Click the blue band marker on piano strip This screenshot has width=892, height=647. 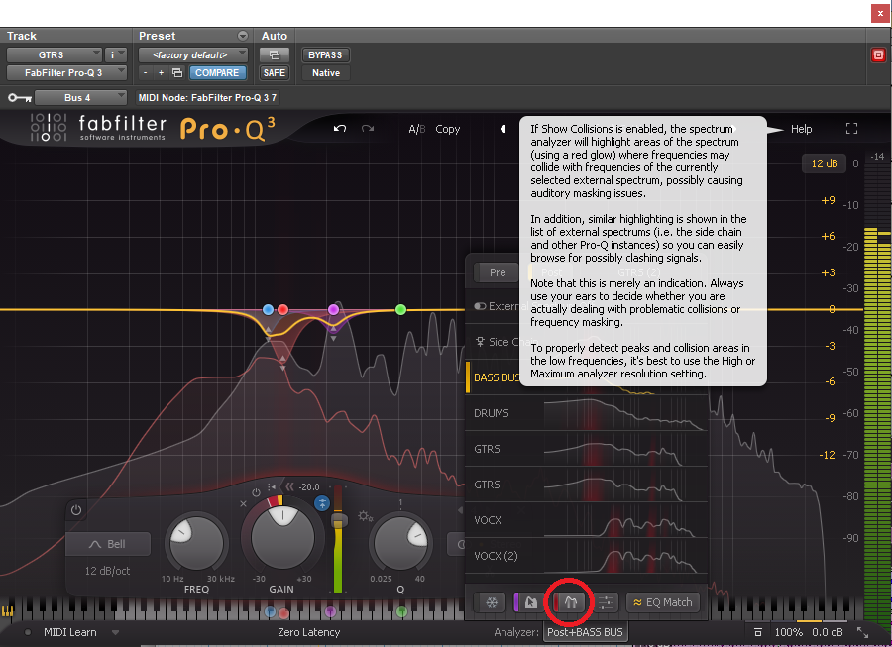click(271, 612)
